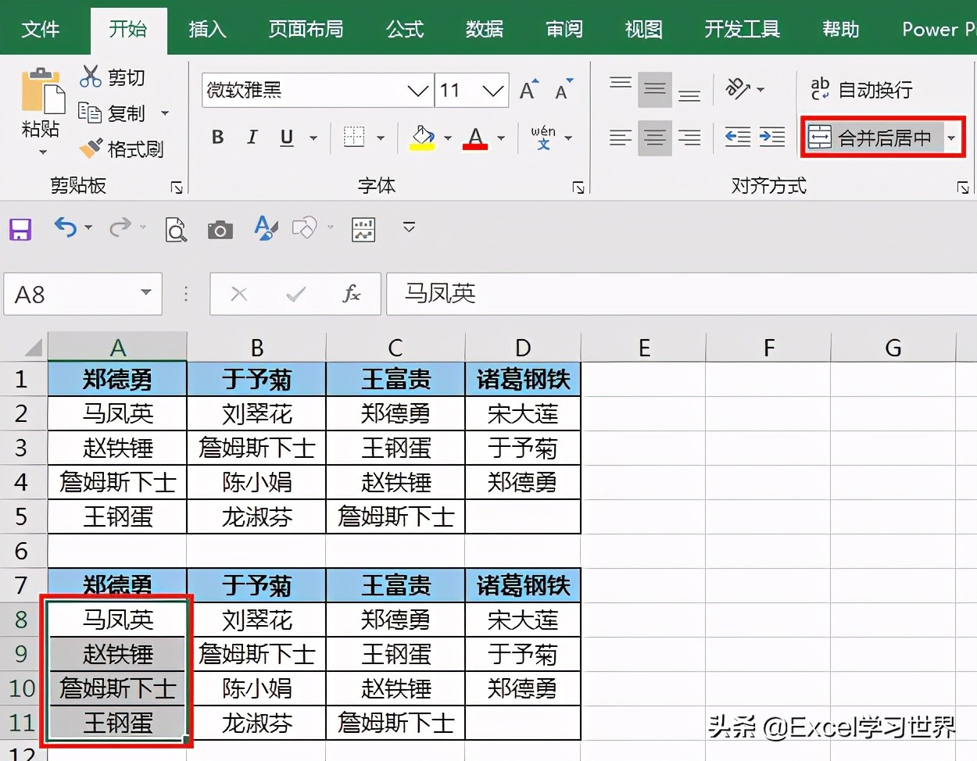977x761 pixels.
Task: Click the formula bar confirm checkmark
Action: (x=295, y=294)
